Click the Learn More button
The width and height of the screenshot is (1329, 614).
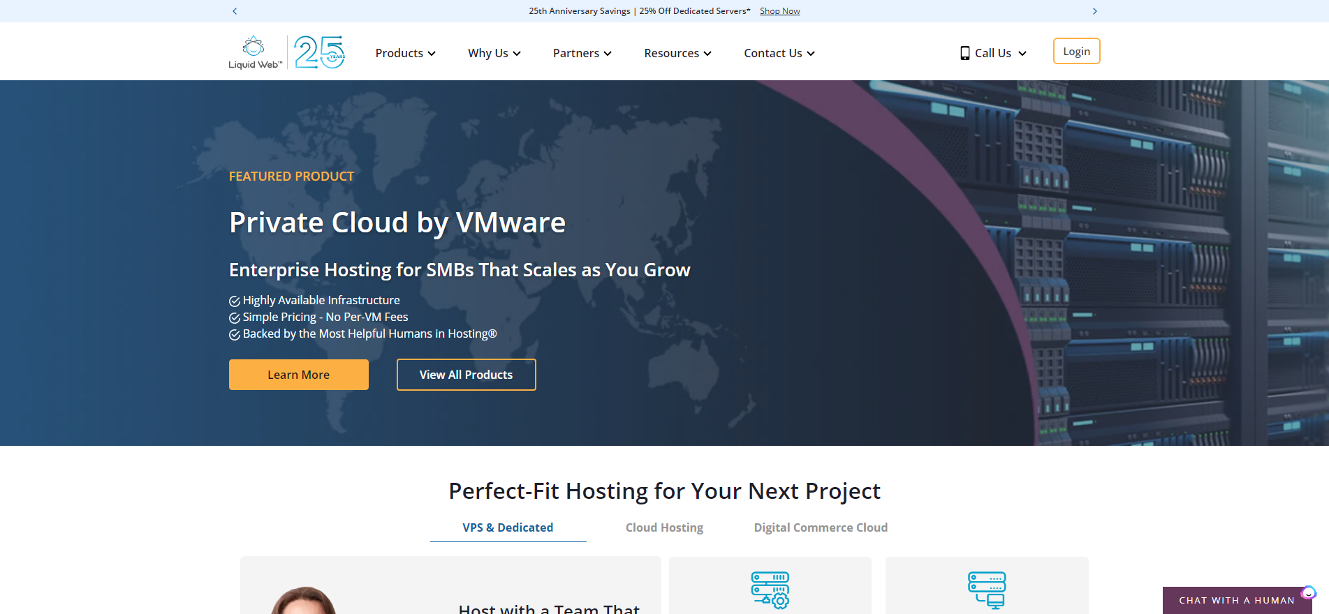point(299,375)
